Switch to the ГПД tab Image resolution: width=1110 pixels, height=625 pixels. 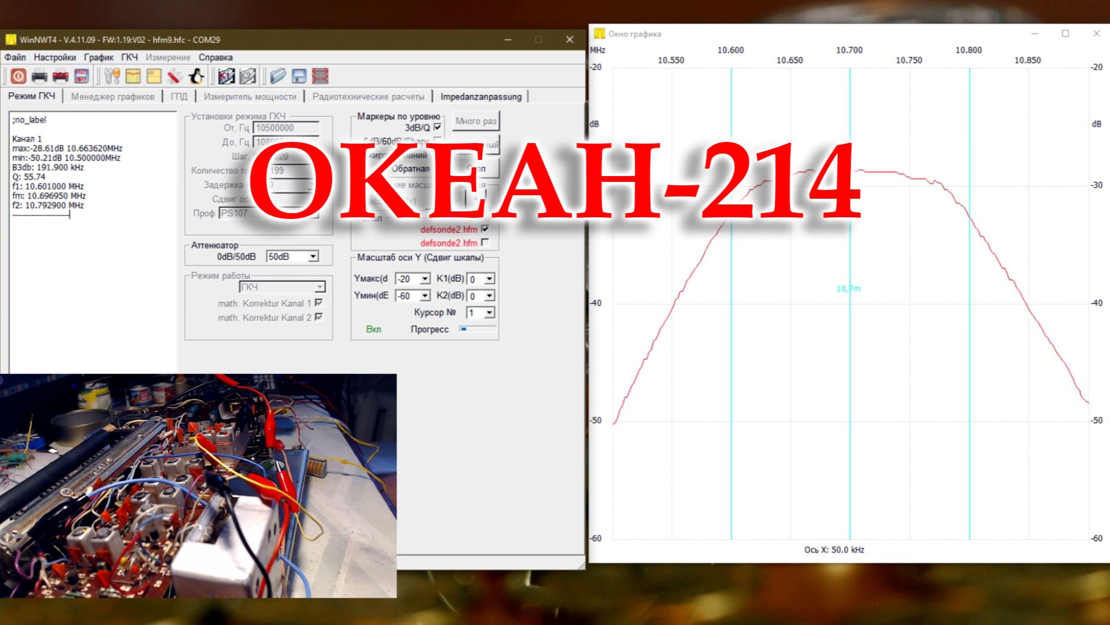(179, 97)
